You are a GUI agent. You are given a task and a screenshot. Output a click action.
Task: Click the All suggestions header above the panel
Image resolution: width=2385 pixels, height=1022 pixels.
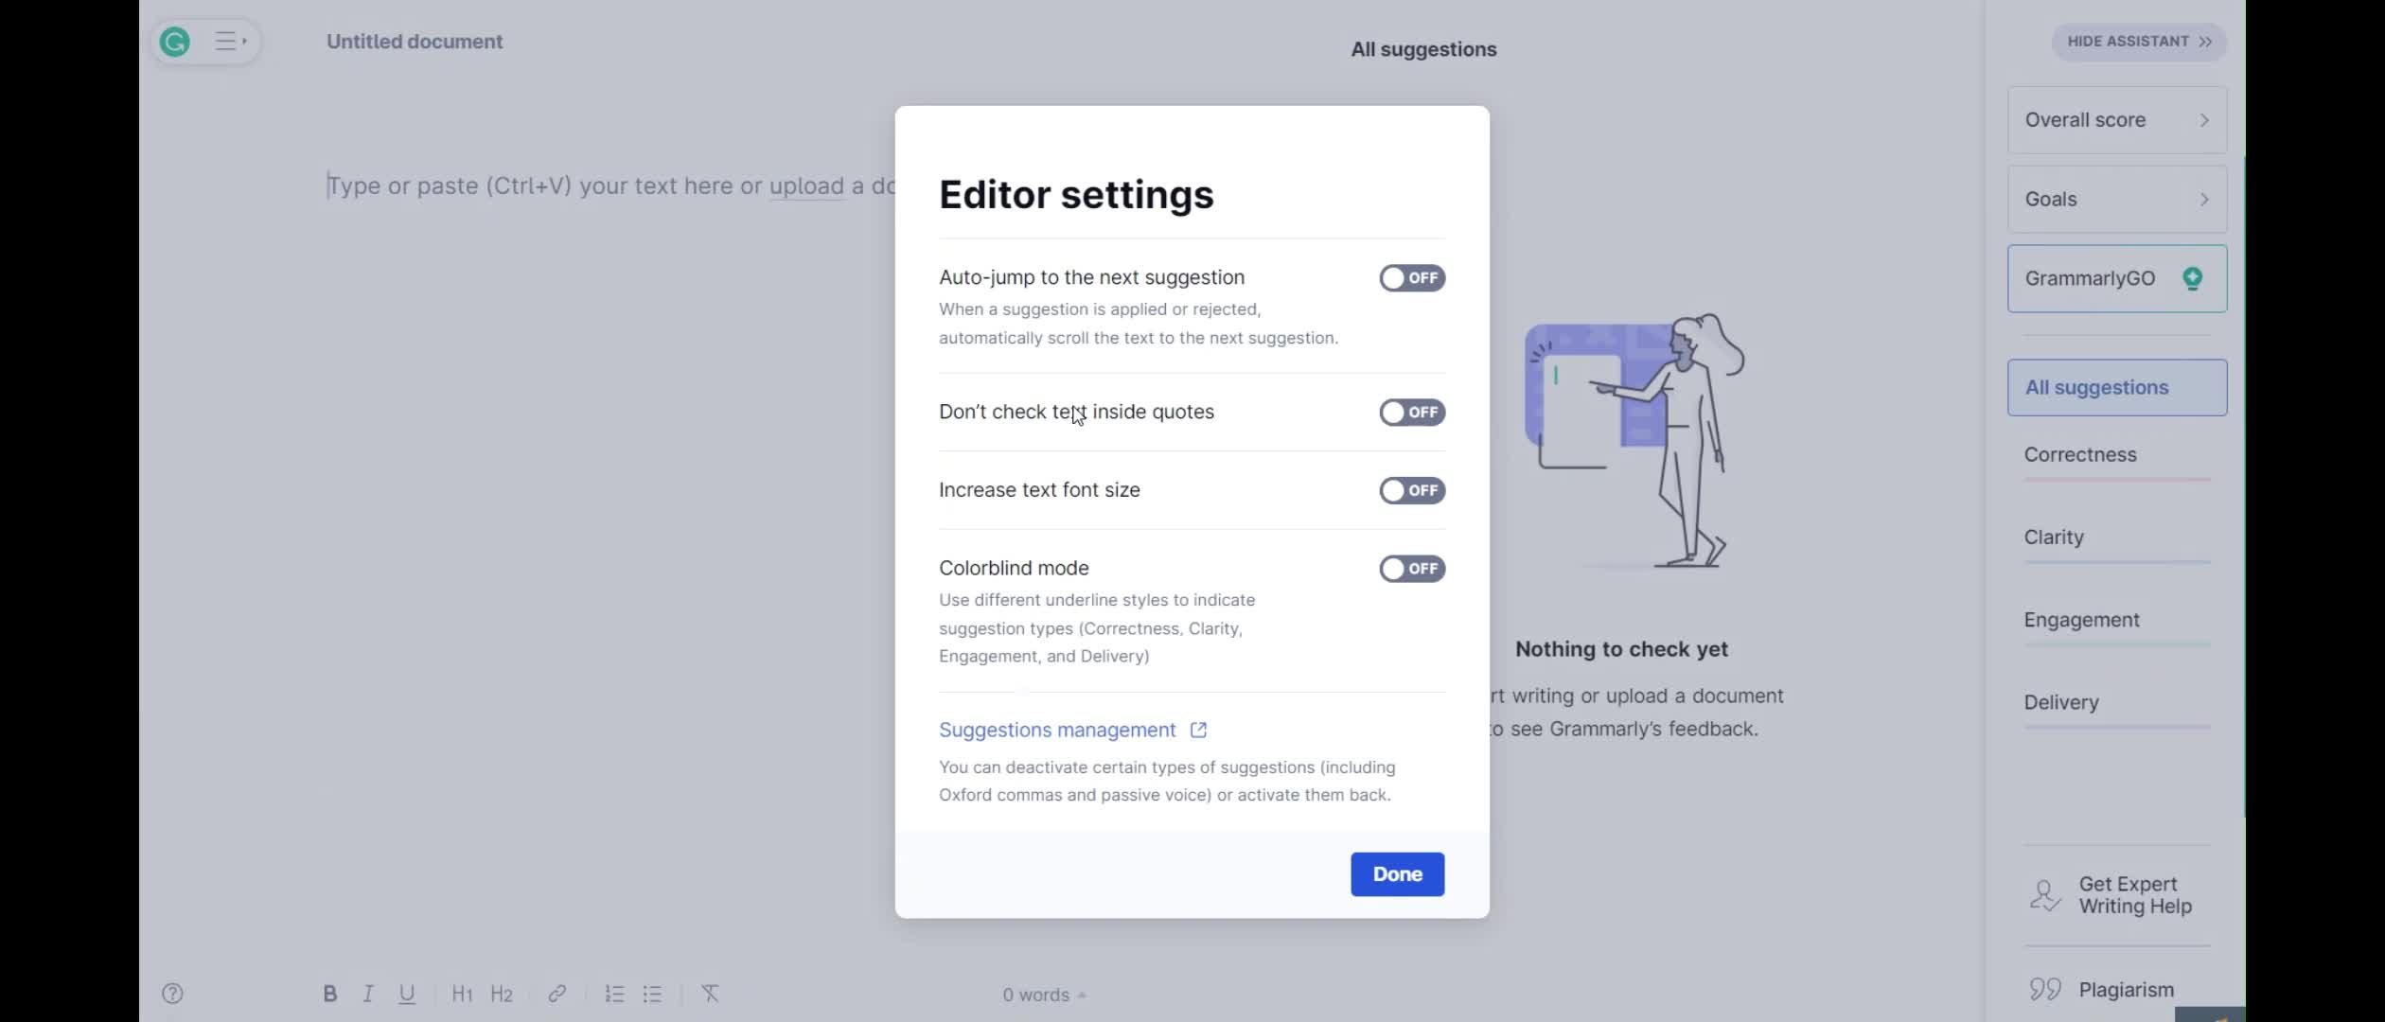pos(1423,49)
